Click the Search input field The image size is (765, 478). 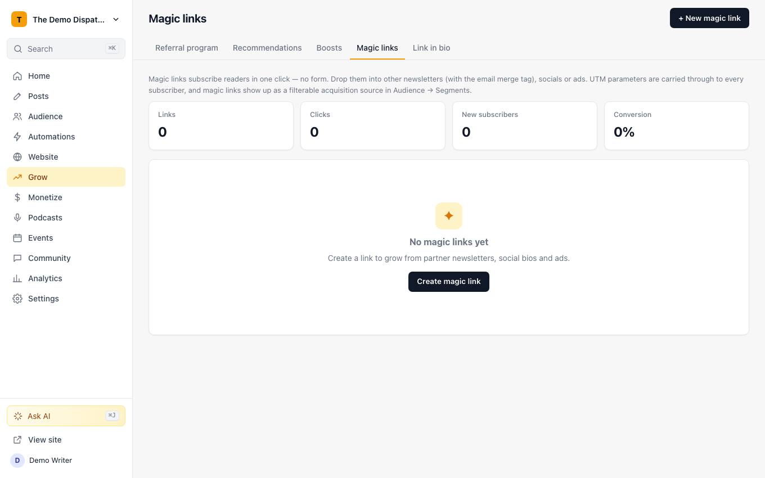(x=66, y=49)
